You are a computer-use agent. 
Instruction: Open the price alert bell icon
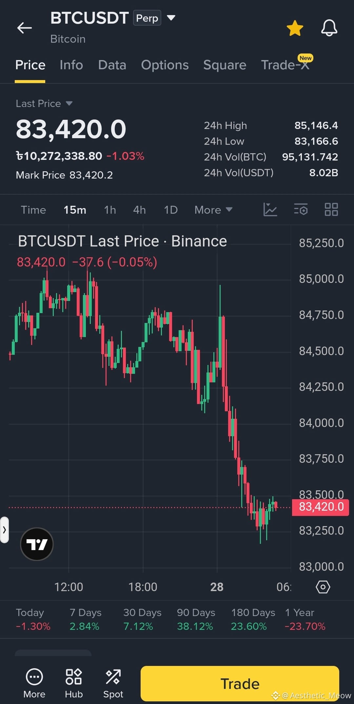(329, 28)
